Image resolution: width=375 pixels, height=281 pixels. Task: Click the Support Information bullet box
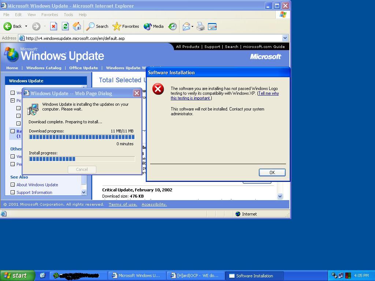coord(13,192)
